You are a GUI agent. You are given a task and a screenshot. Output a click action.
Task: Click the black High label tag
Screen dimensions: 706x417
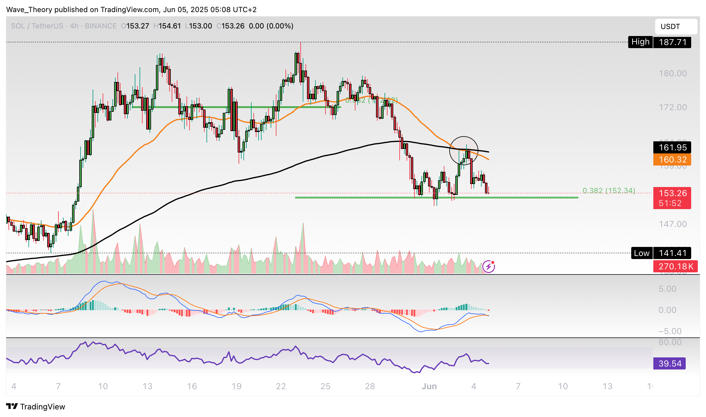pyautogui.click(x=640, y=42)
